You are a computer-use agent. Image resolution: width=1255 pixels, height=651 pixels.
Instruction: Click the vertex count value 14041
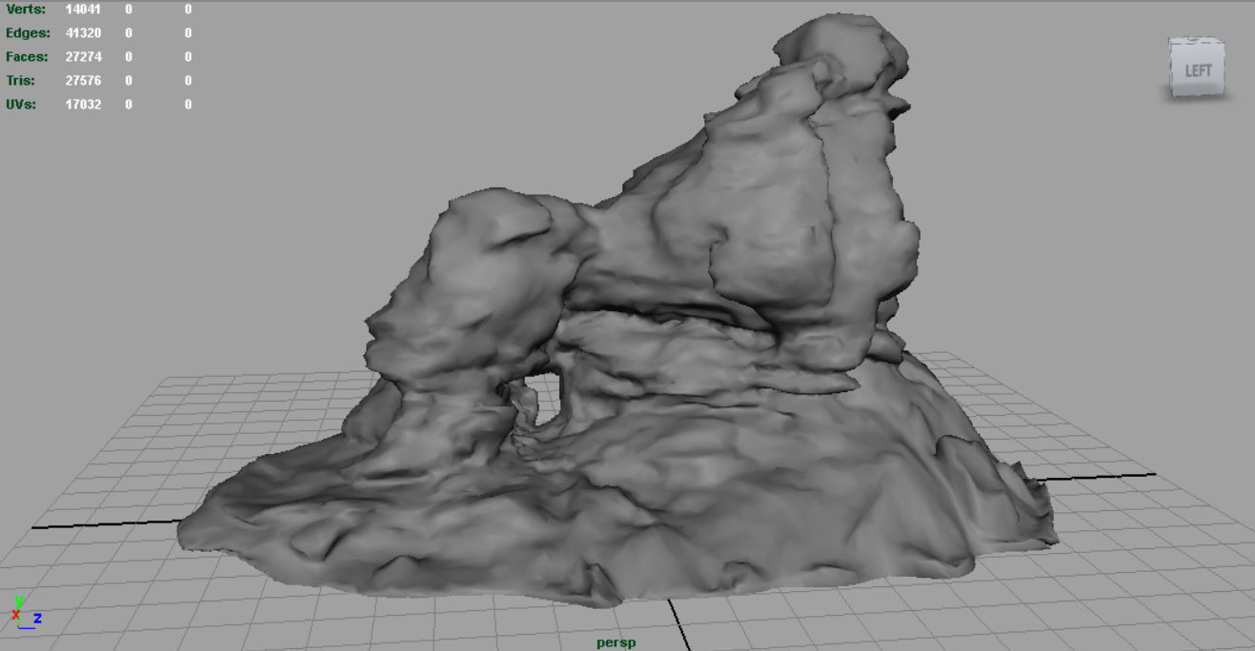pyautogui.click(x=83, y=10)
